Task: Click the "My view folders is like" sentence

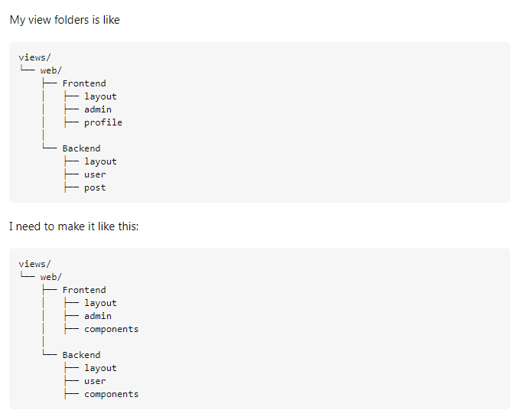Action: (x=64, y=20)
